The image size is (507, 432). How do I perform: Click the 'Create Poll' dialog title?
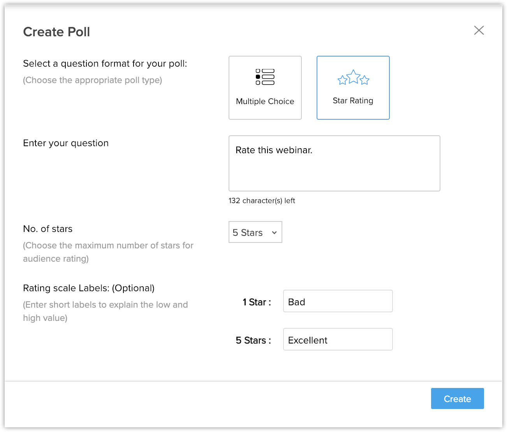coord(56,32)
